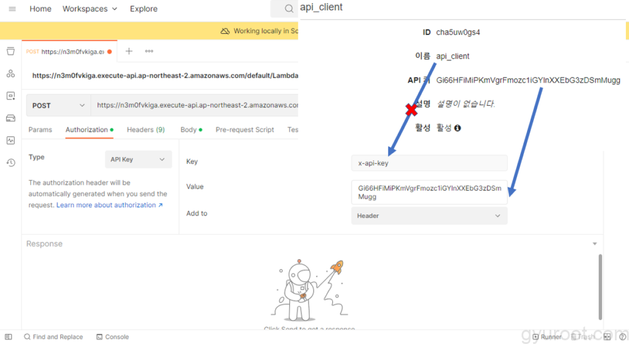Switch to the Headers (9) tab
The height and width of the screenshot is (344, 629).
[x=146, y=130]
